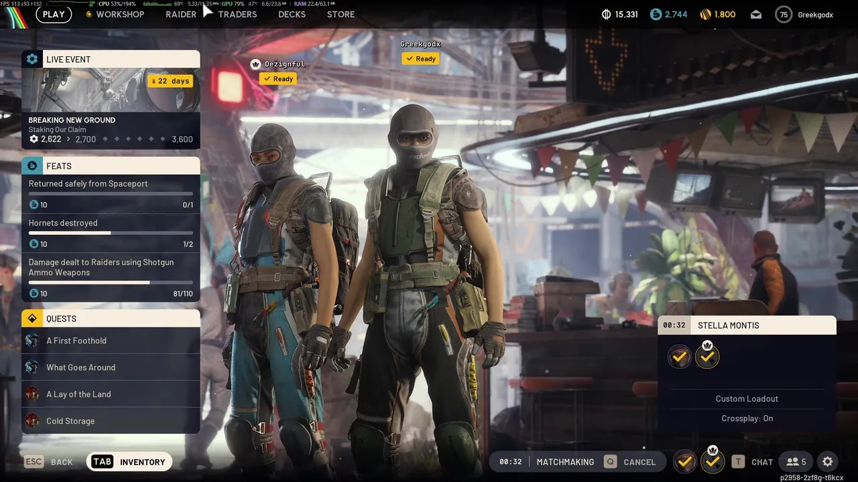Open the WORKSHOP tab
Image resolution: width=858 pixels, height=482 pixels.
(120, 14)
